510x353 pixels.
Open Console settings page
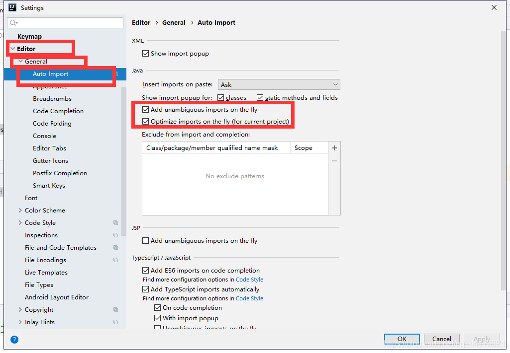45,136
